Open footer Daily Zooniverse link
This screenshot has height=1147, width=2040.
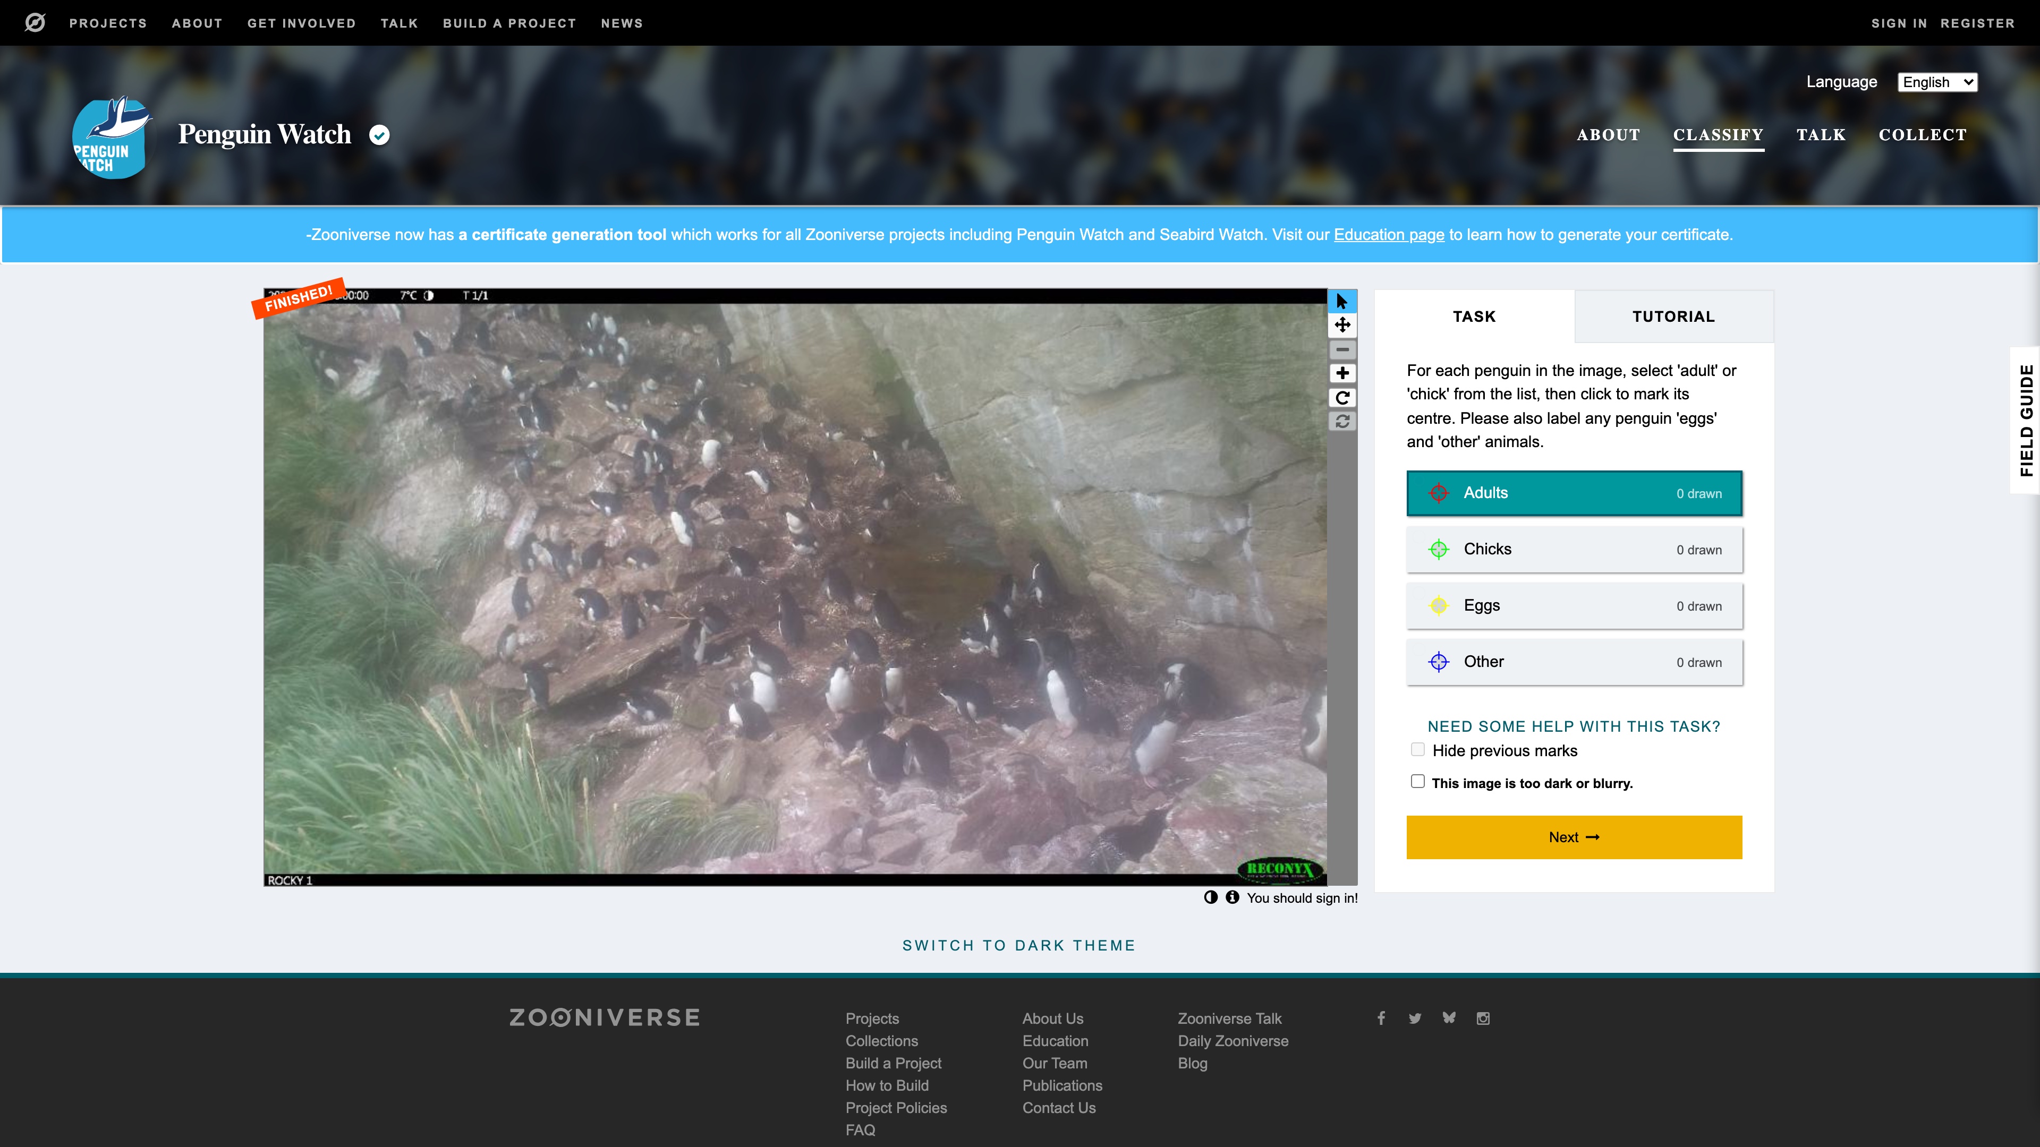tap(1233, 1041)
